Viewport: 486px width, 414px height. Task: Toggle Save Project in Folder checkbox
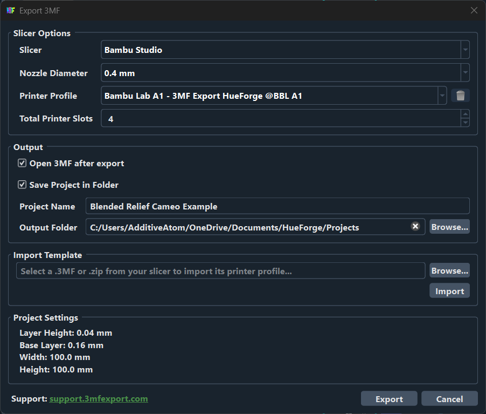[22, 185]
